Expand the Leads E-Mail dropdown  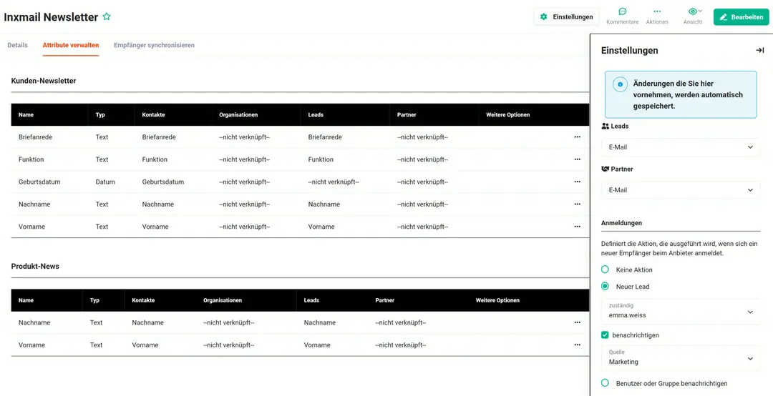(681, 147)
